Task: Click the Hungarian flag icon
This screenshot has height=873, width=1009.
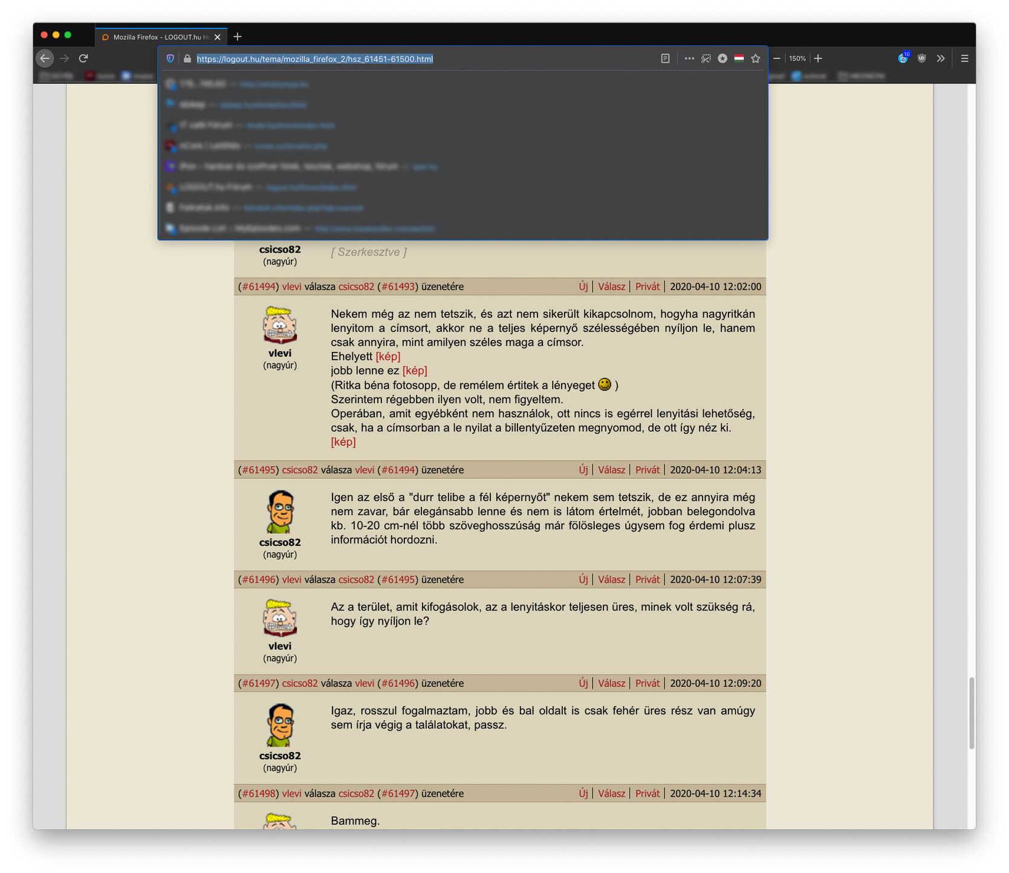Action: [x=739, y=59]
